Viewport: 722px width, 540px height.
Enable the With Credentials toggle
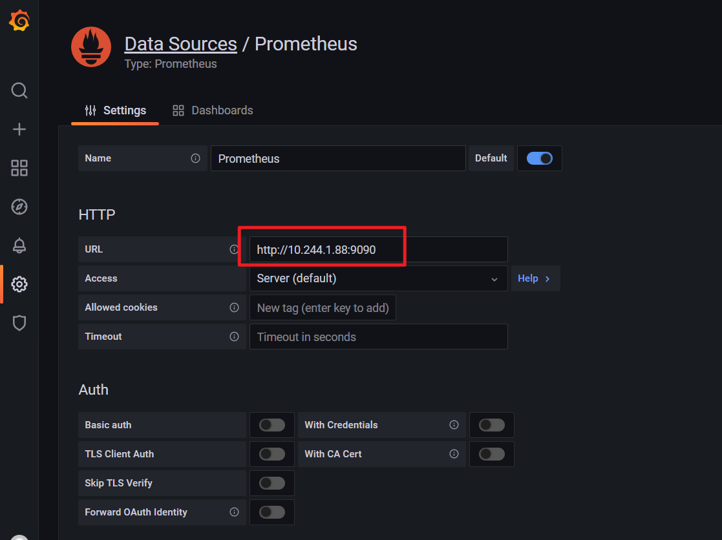coord(492,425)
